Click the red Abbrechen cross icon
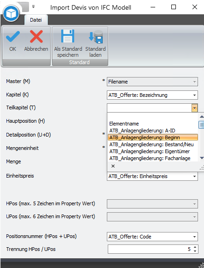Viewport: 204px width, 268px height. 36,36
